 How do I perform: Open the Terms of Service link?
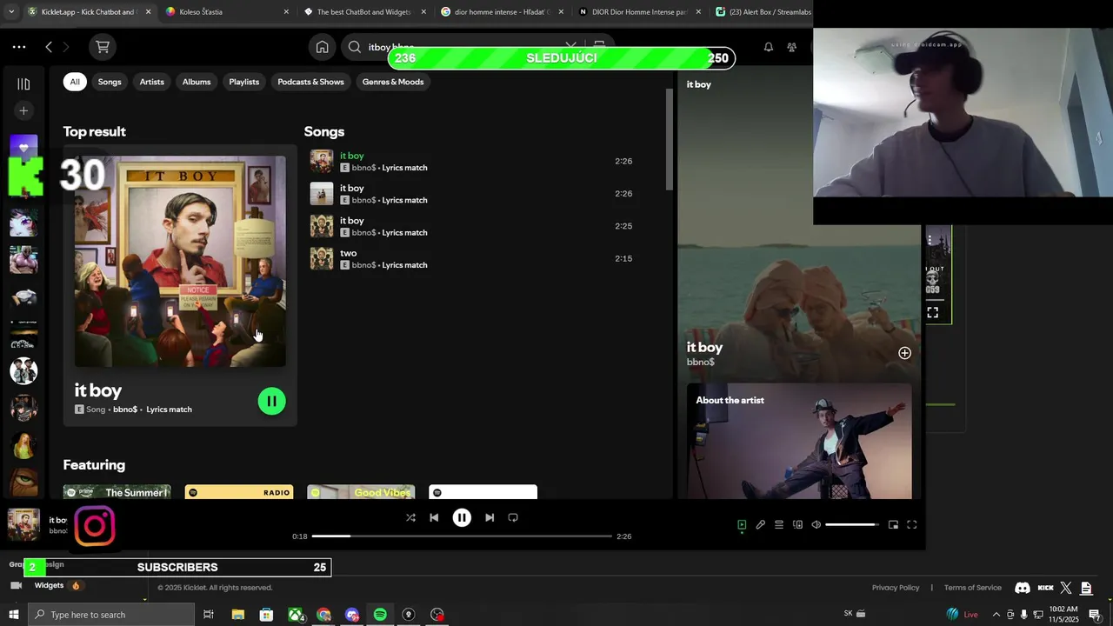973,588
